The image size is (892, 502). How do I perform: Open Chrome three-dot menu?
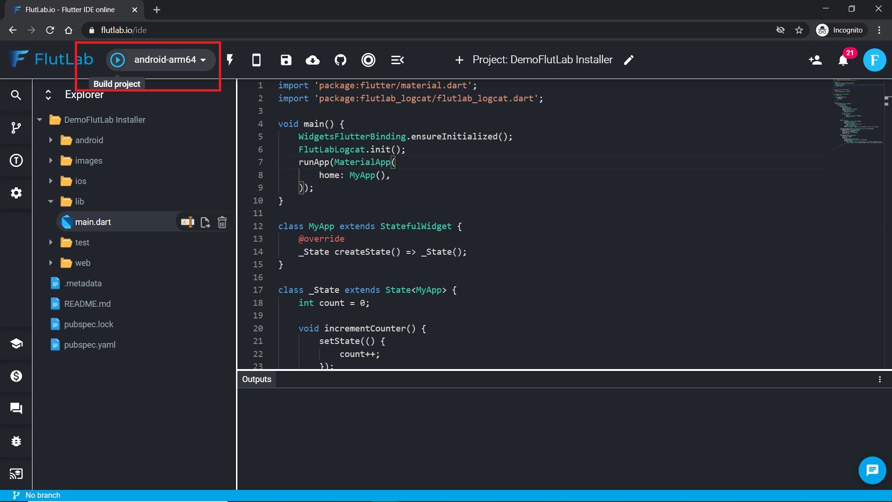click(879, 30)
